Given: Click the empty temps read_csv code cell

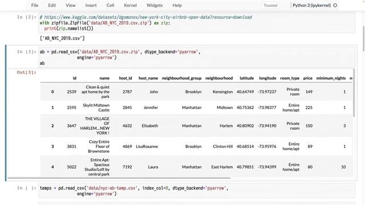Looking at the screenshot, I should [x=197, y=191].
